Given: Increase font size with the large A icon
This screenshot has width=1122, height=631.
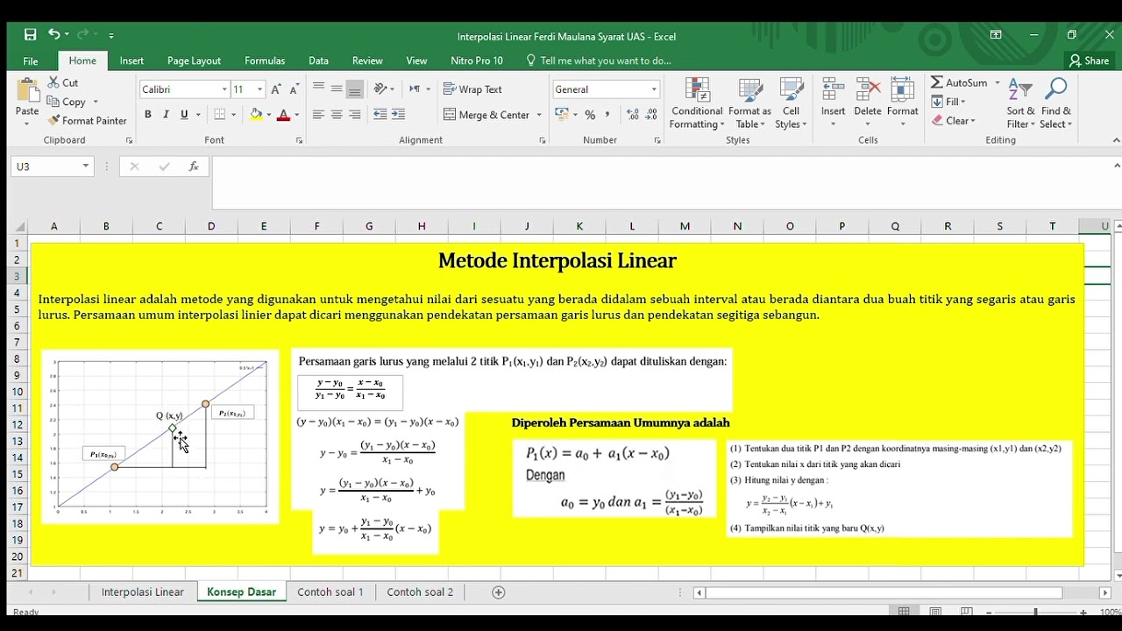Looking at the screenshot, I should (276, 89).
